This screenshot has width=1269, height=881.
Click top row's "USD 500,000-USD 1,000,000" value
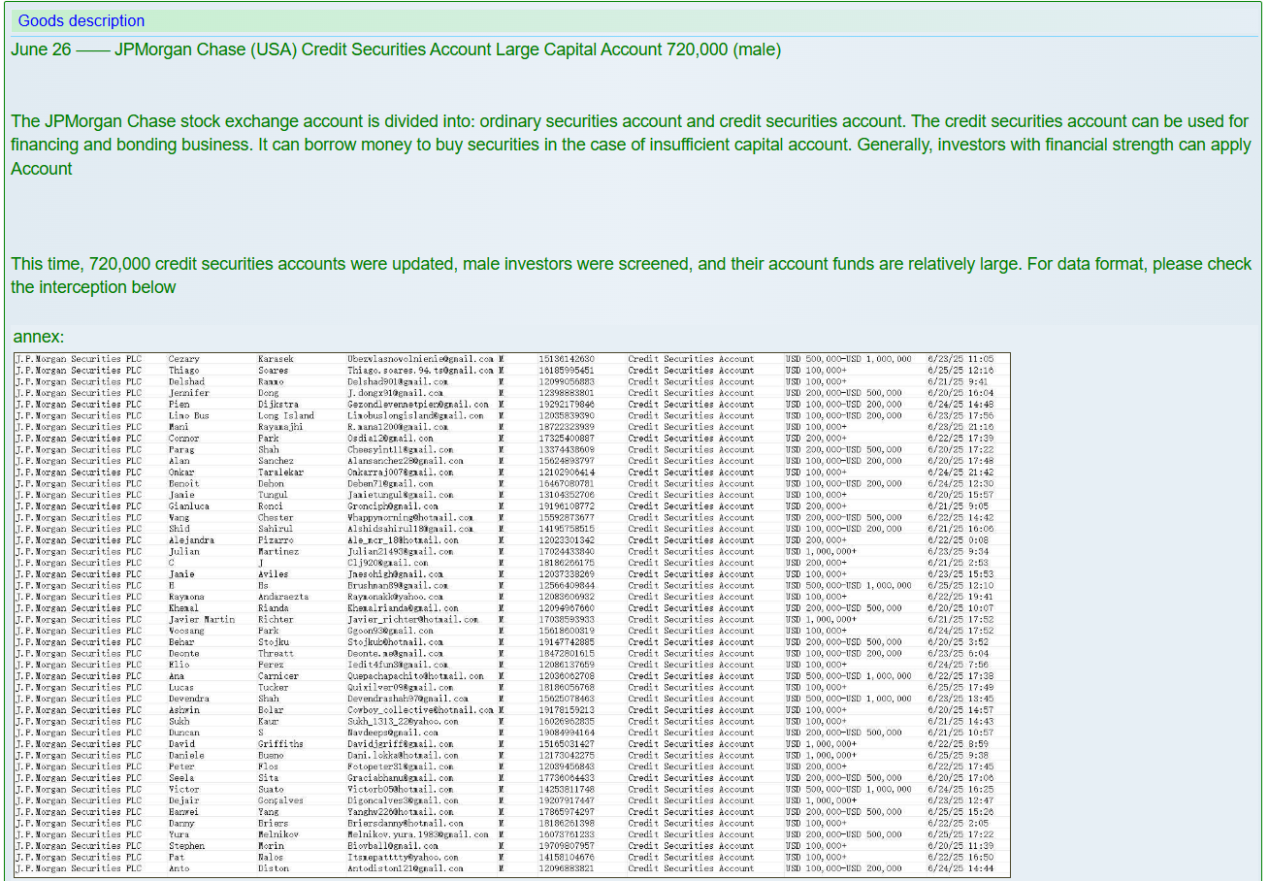[x=848, y=359]
